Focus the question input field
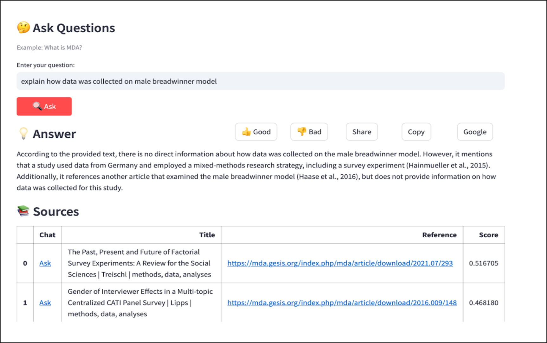547x343 pixels. [x=260, y=81]
